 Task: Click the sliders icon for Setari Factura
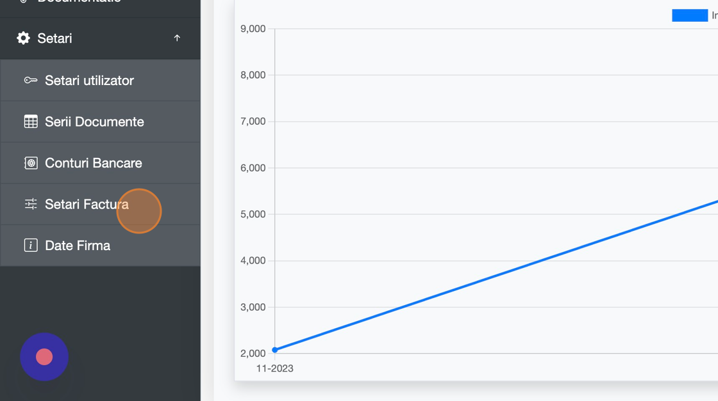click(31, 204)
